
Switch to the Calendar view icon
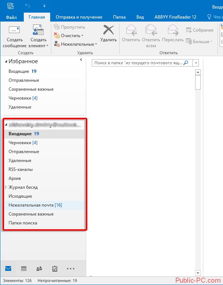tap(24, 269)
